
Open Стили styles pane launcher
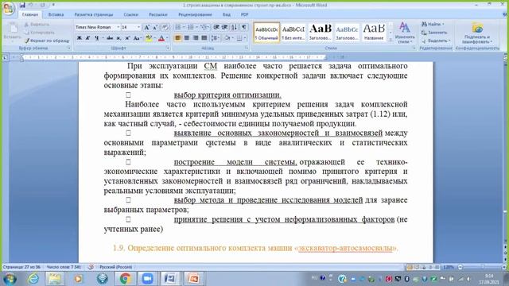(x=414, y=48)
